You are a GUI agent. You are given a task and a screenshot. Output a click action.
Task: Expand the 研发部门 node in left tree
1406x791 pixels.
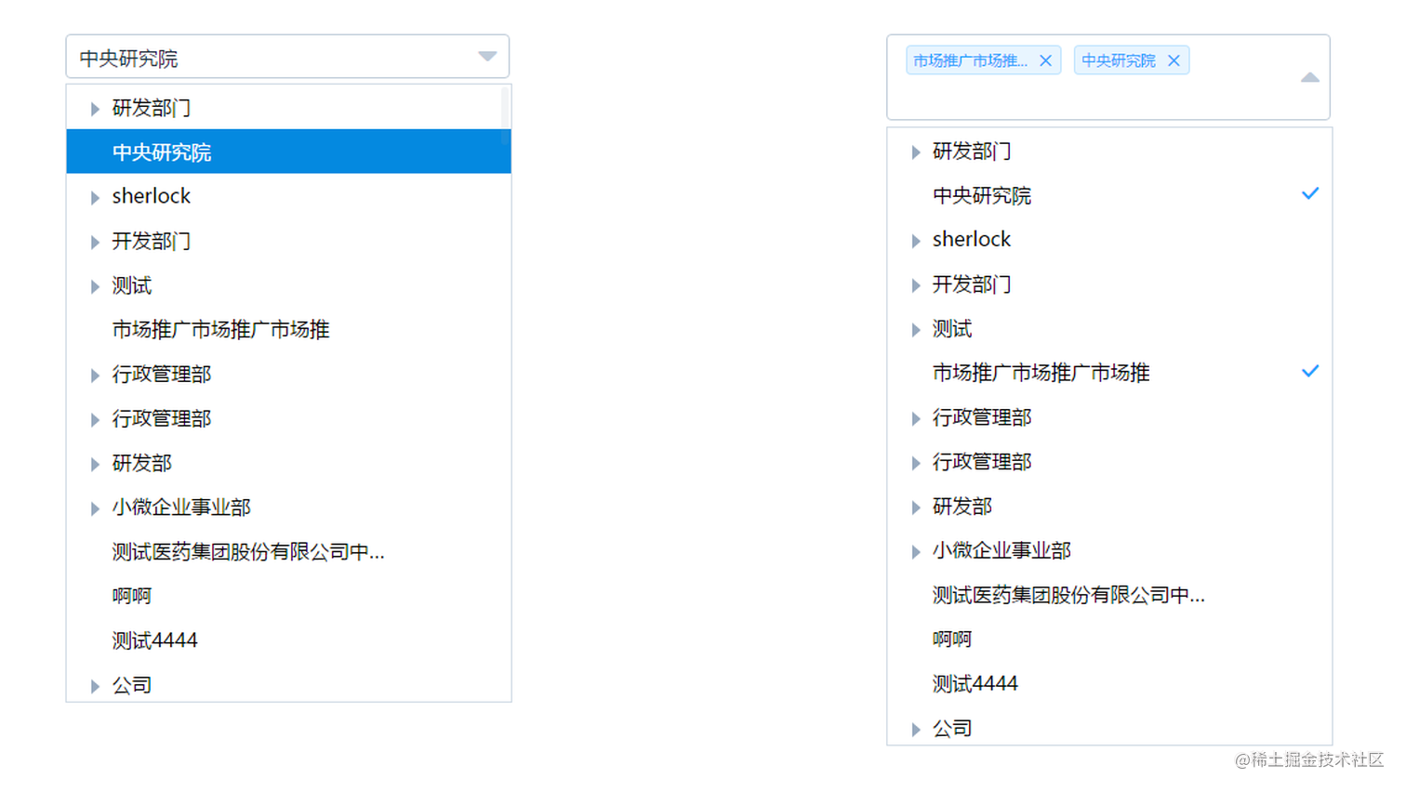click(94, 108)
